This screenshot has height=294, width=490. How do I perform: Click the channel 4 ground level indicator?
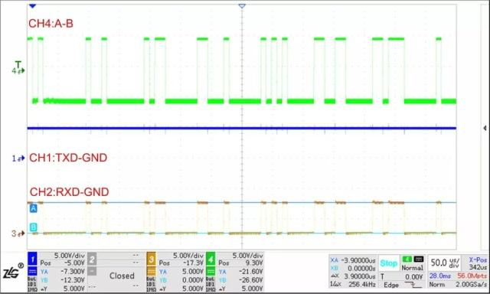18,71
